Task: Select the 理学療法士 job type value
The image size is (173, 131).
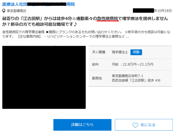Action: [x=120, y=52]
